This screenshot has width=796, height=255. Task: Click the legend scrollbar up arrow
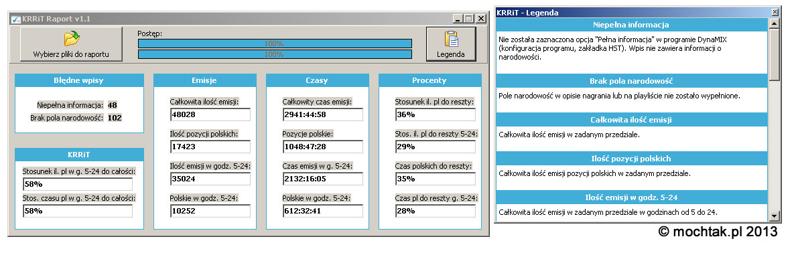[774, 23]
